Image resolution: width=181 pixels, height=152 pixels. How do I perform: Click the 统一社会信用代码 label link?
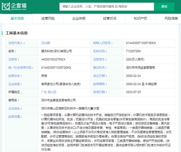[x=20, y=68]
